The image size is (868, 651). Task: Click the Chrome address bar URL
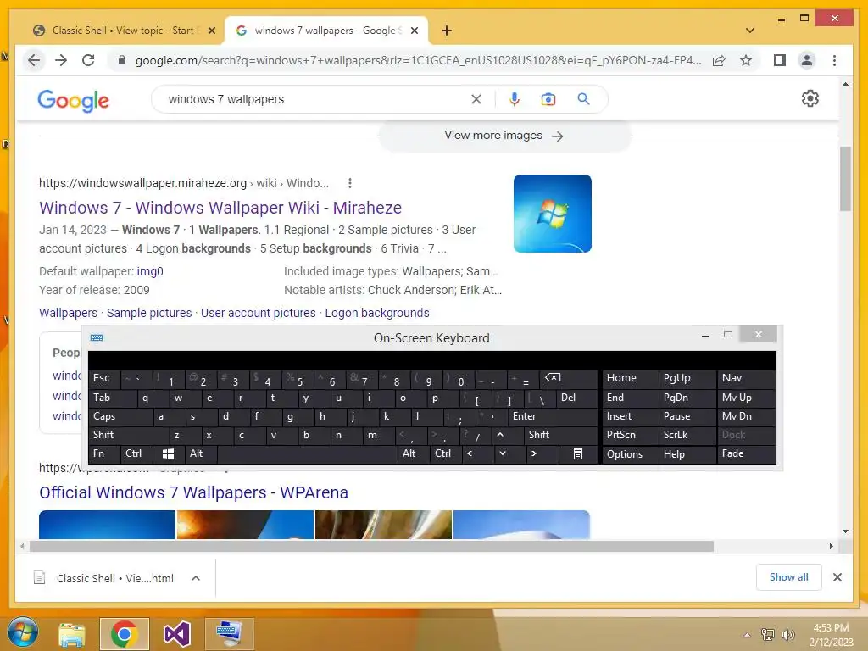pos(418,60)
